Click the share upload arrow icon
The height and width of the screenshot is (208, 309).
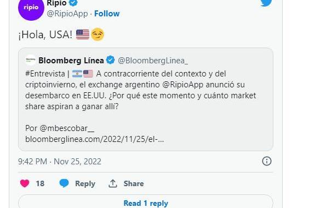[x=113, y=183]
